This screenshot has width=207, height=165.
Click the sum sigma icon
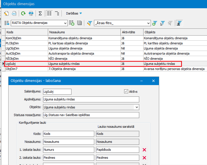40,13
